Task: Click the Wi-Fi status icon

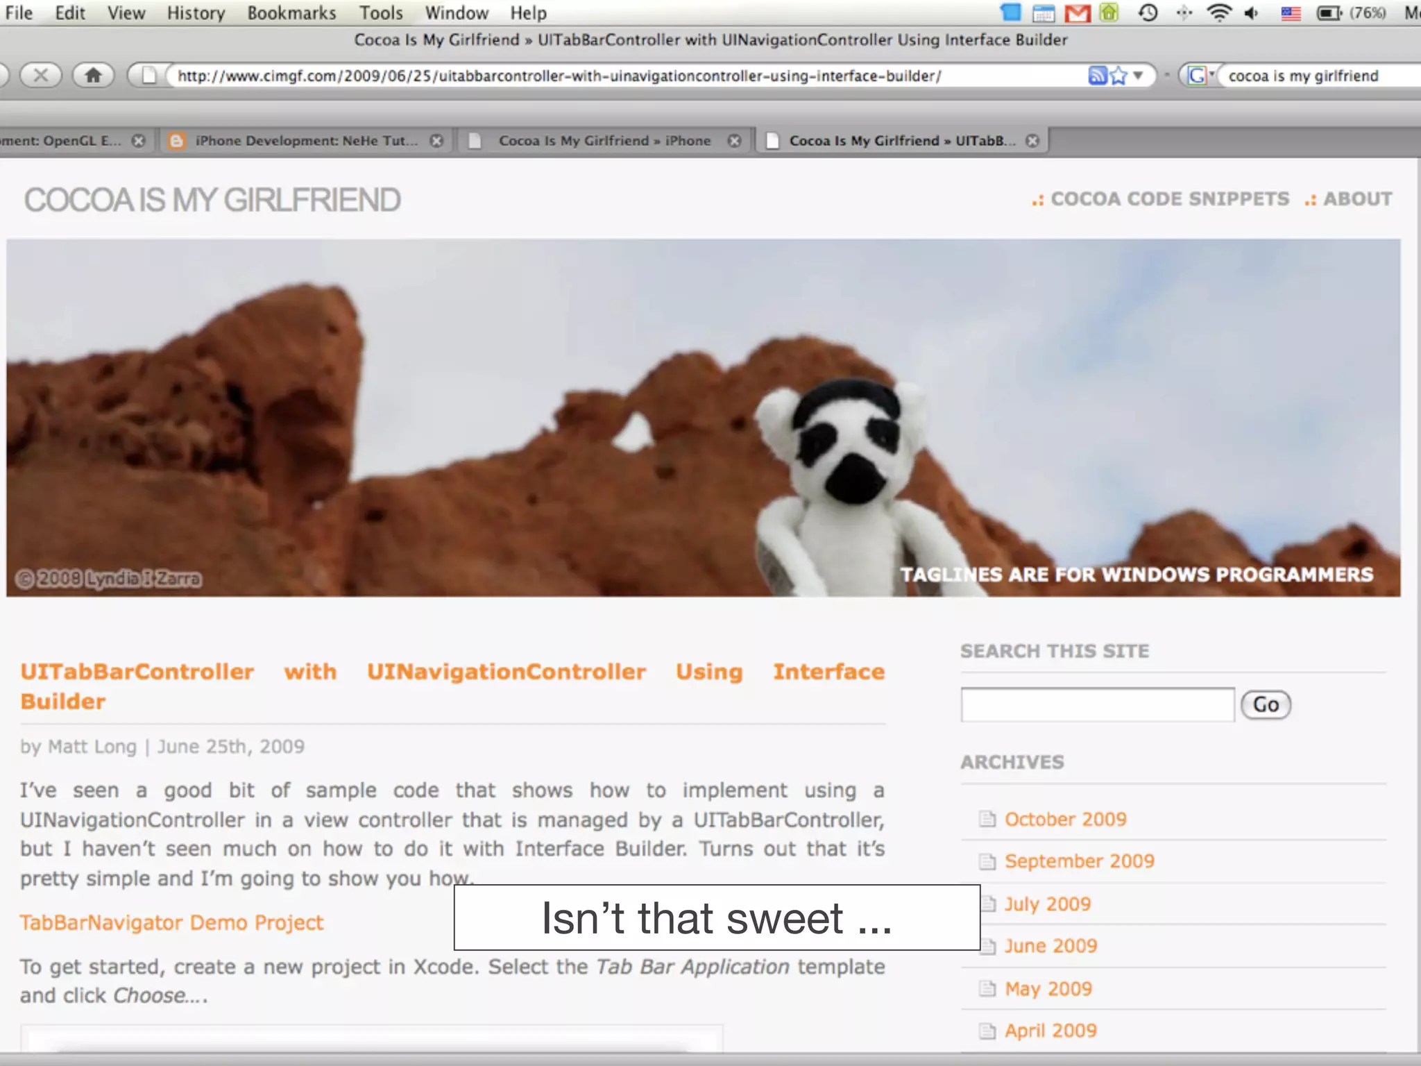Action: (1218, 13)
